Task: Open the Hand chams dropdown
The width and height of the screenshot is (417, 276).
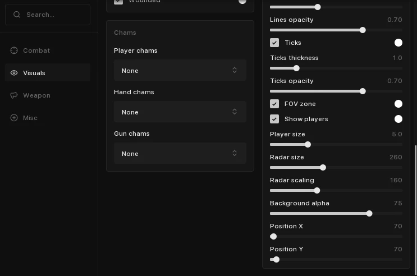Action: [x=180, y=112]
